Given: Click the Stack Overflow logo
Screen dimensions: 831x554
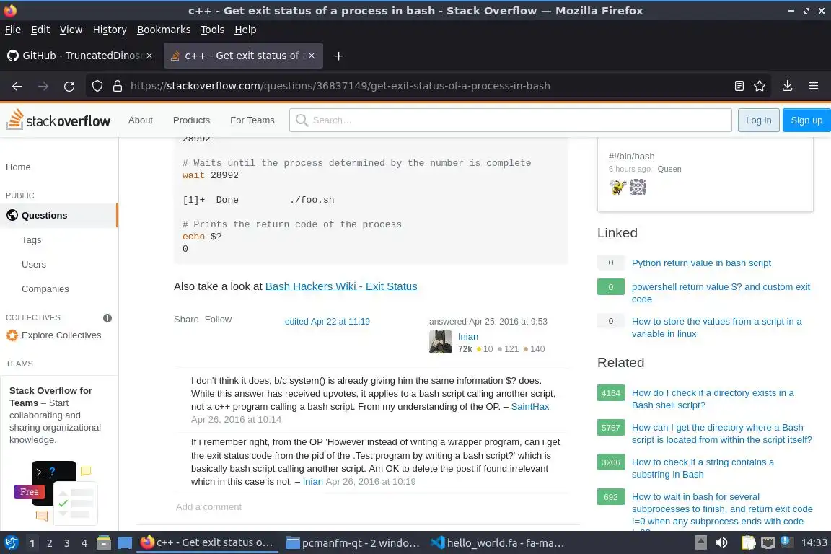Looking at the screenshot, I should tap(58, 120).
